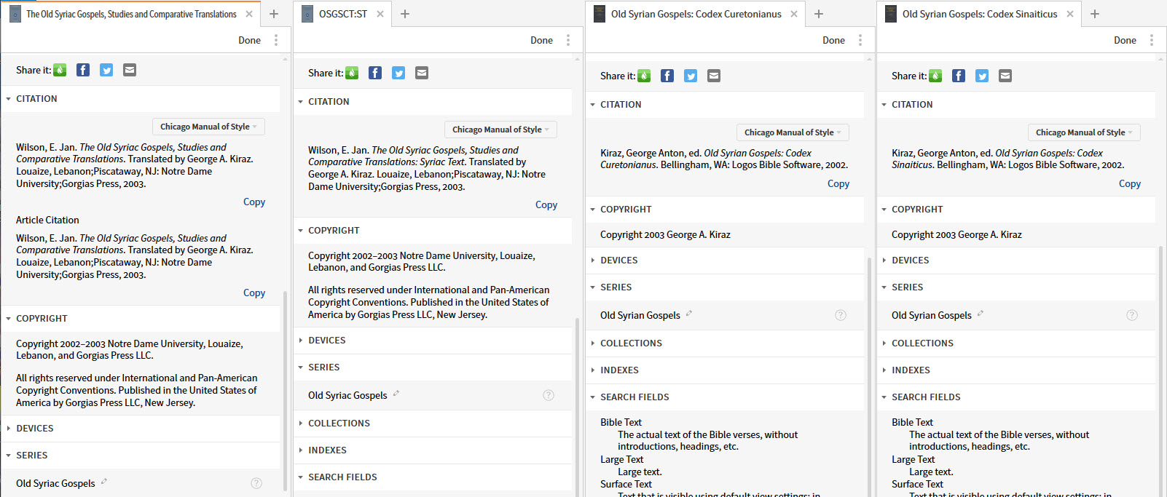1167x497 pixels.
Task: Click series help icon in Codex Sinaiticus panel
Action: click(x=1132, y=315)
